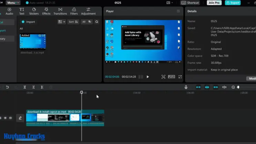The width and height of the screenshot is (256, 144).
Task: Toggle auto snapping in timeline toolbar
Action: [207, 87]
